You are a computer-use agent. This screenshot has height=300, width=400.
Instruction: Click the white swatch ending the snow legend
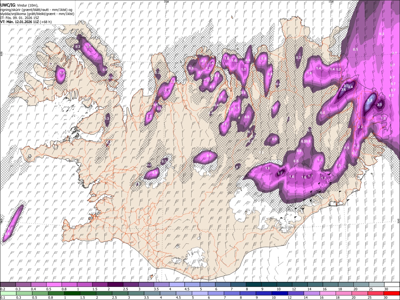[x=392, y=284]
